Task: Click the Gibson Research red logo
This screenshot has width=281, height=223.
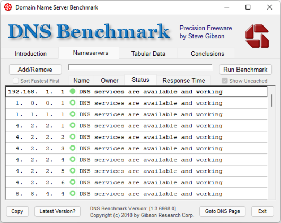Action: click(x=257, y=36)
